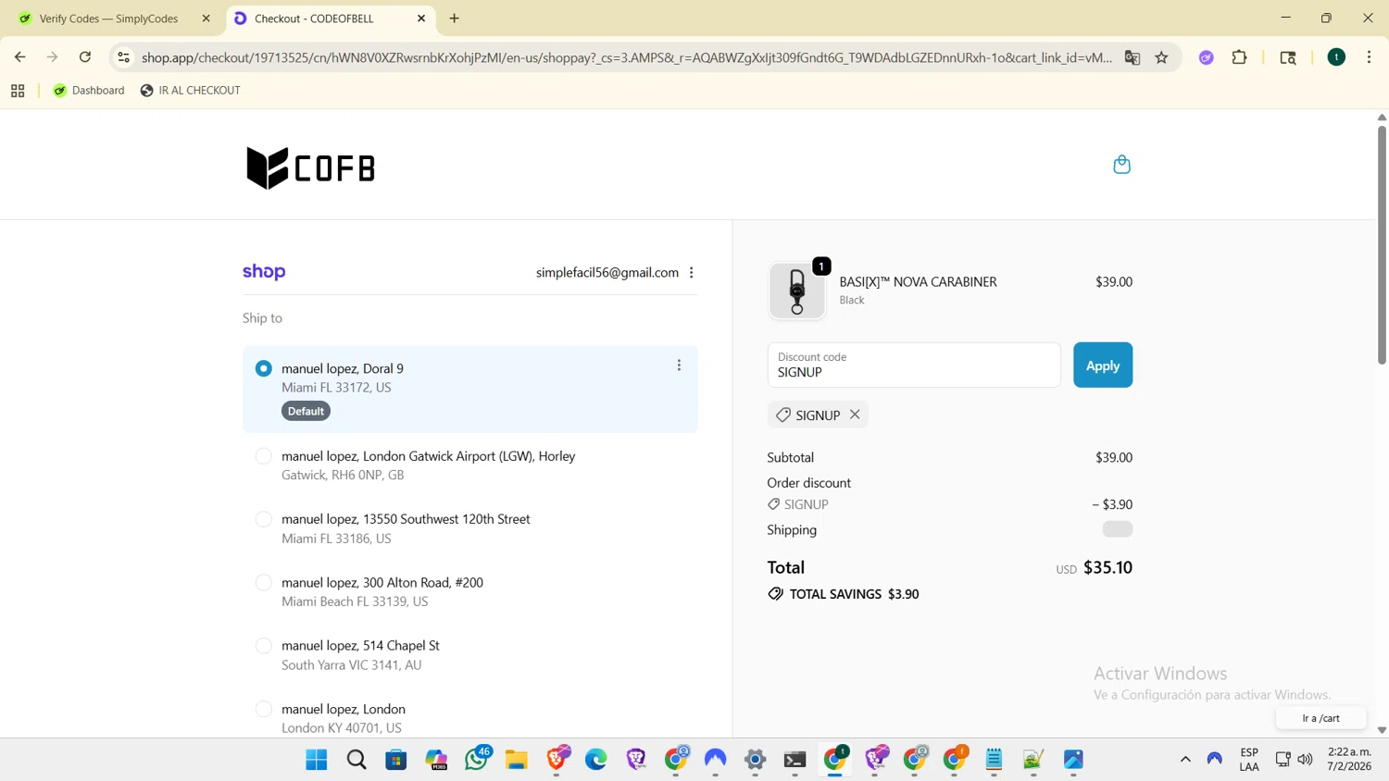Image resolution: width=1389 pixels, height=781 pixels.
Task: Reload the current page
Action: point(85,57)
